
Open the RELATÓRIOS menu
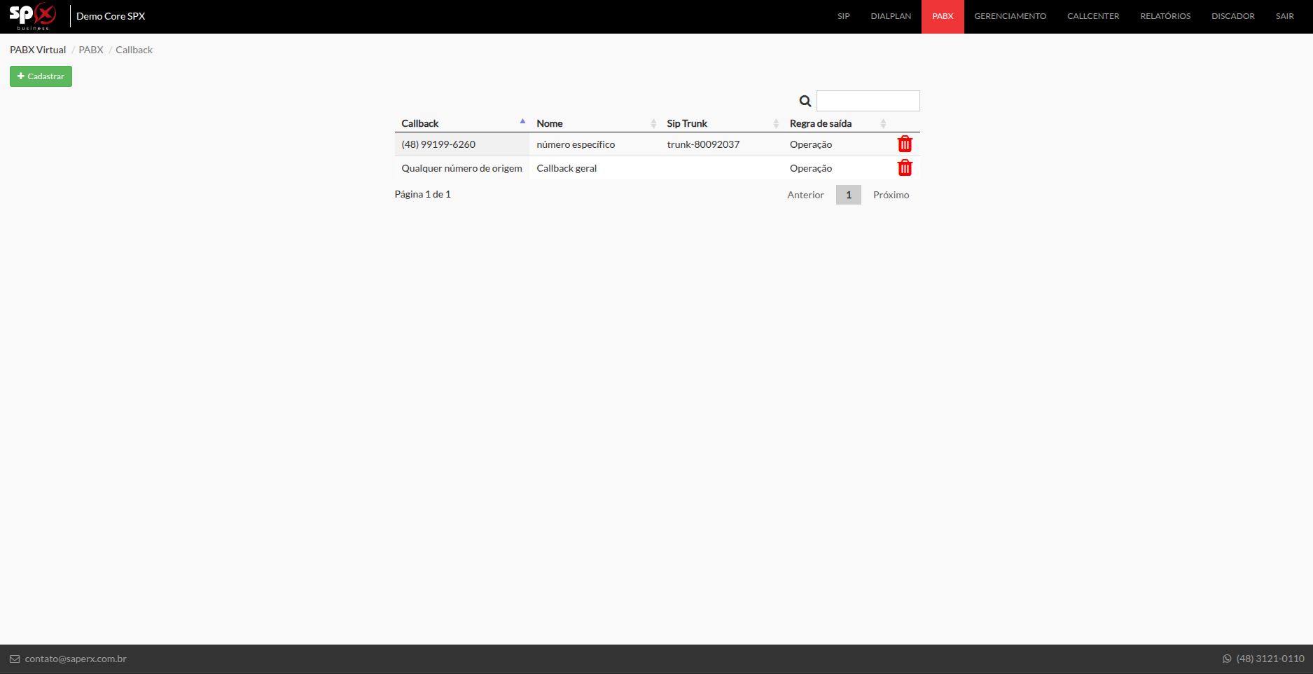click(1165, 16)
